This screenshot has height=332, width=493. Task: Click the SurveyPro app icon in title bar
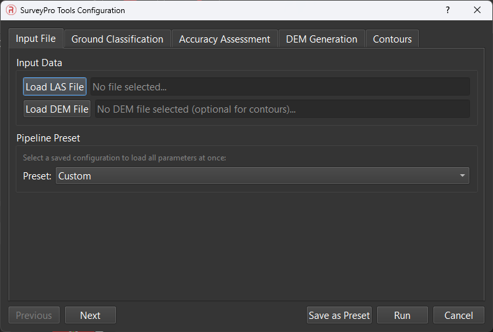10,10
